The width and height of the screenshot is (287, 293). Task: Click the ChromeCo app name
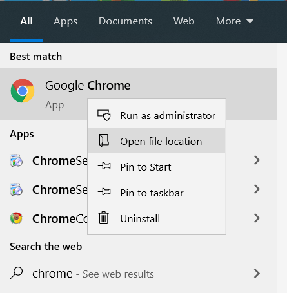pos(60,218)
